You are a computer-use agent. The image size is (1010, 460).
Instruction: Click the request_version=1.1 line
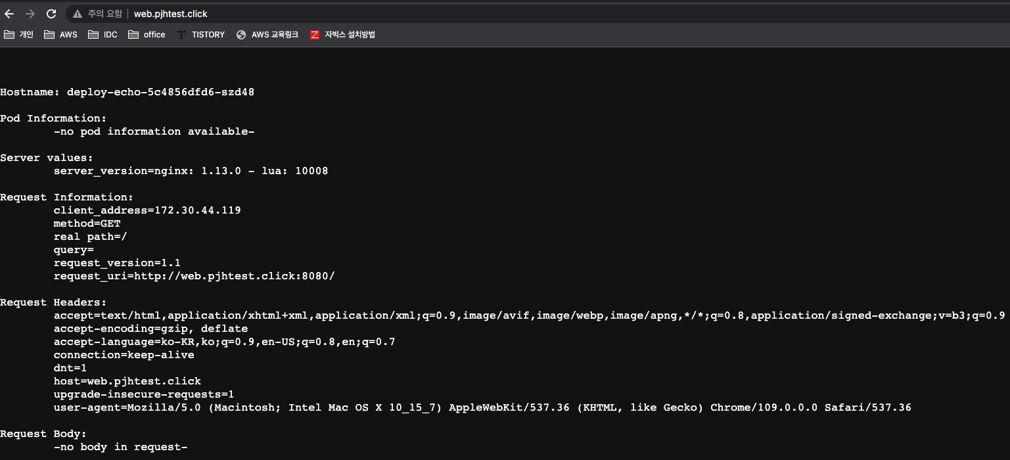click(x=118, y=263)
